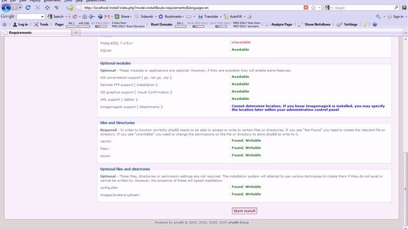Viewport: 408px width, 229px height.
Task: Click the red icon in the address bar
Action: [x=306, y=8]
